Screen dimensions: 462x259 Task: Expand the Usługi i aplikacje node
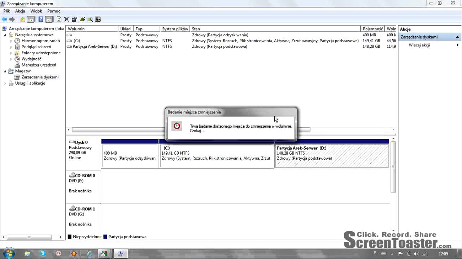5,83
